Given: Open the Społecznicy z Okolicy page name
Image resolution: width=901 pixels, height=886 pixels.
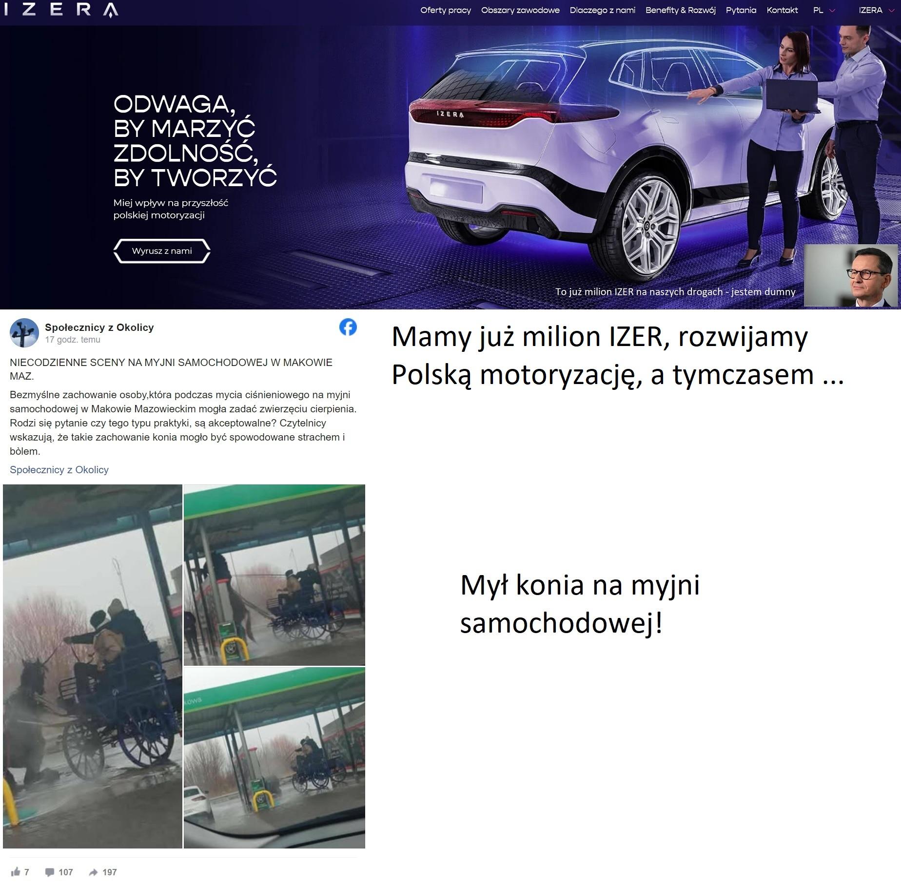Looking at the screenshot, I should tap(99, 327).
